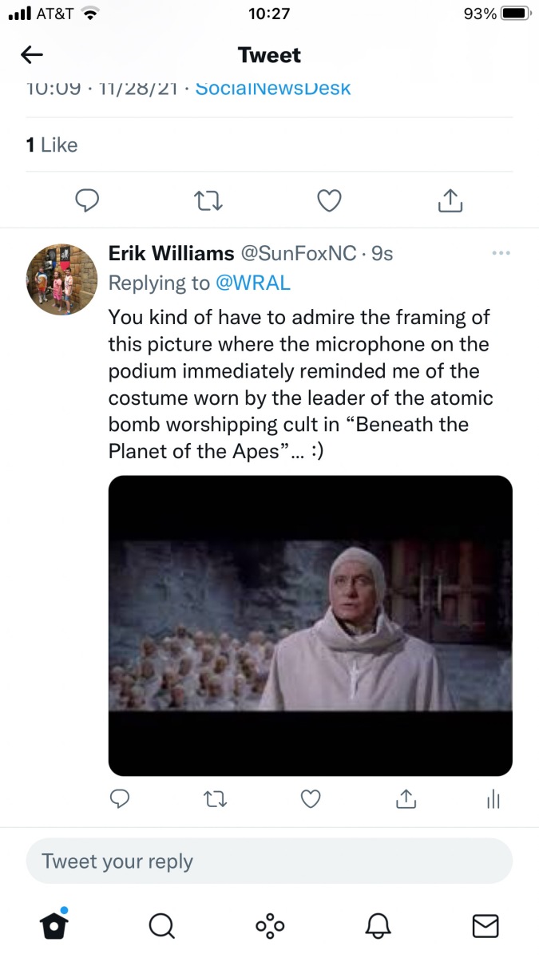Like Erik Williams' reply

[311, 798]
